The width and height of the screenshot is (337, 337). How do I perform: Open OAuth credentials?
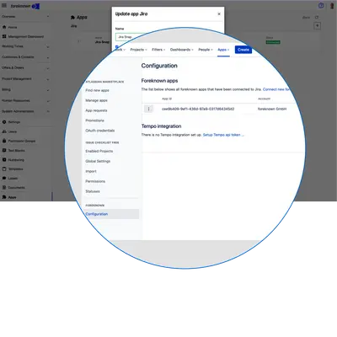click(100, 131)
